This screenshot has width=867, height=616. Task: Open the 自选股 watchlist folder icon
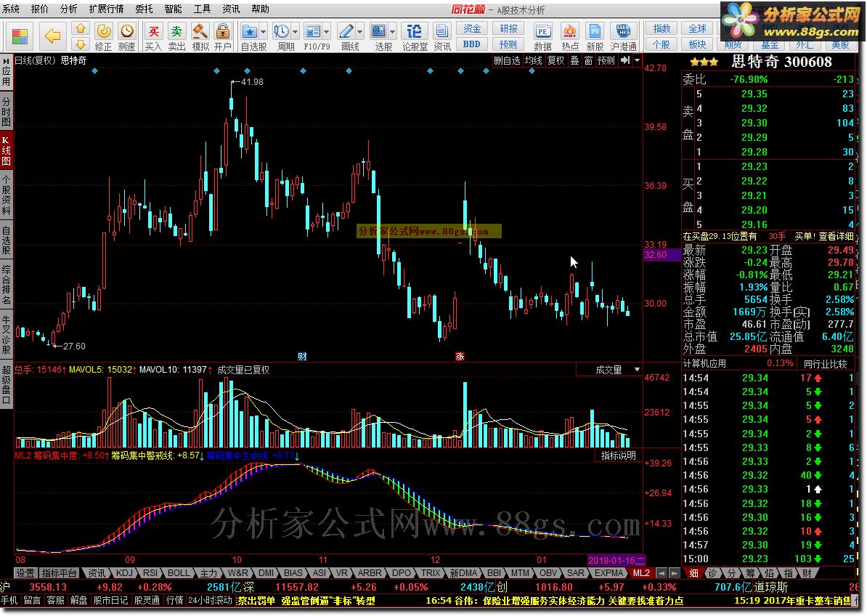click(249, 31)
